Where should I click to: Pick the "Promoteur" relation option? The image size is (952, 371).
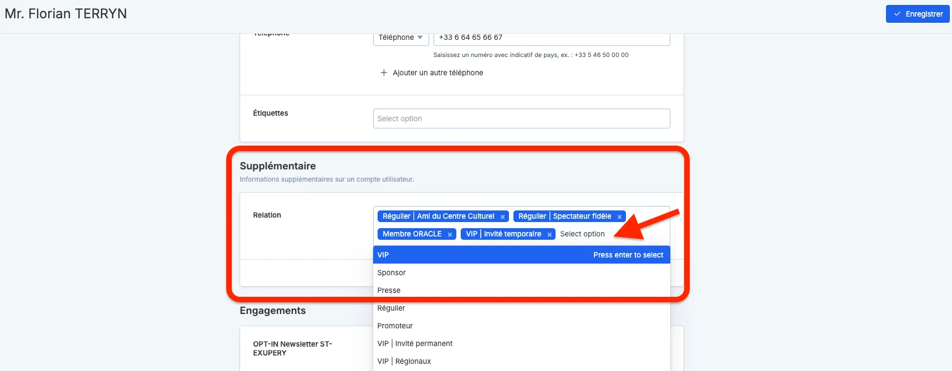point(521,326)
